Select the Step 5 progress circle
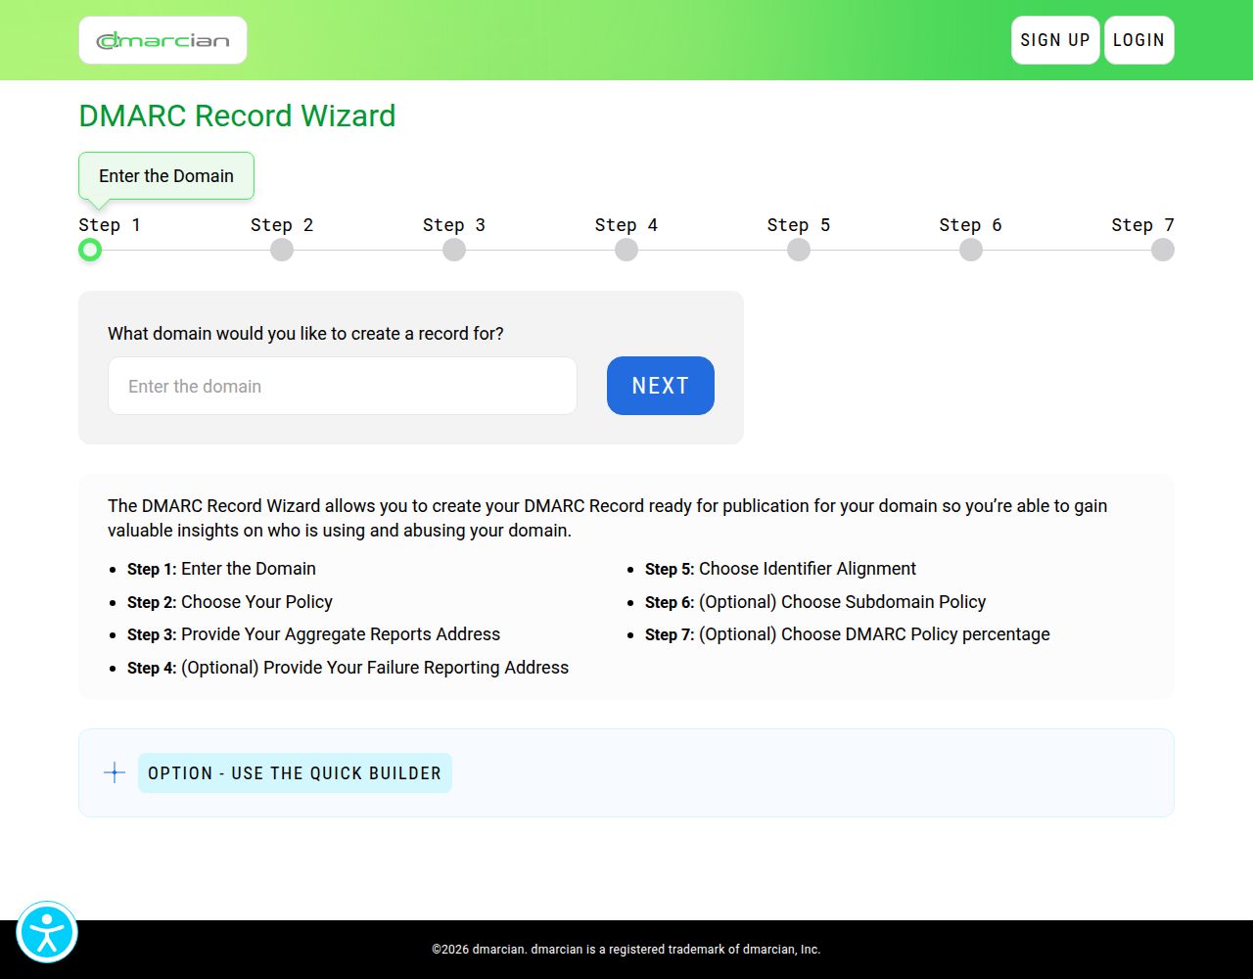1253x979 pixels. point(799,250)
